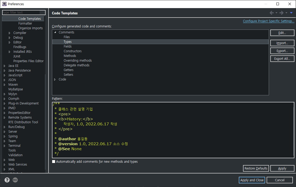This screenshot has width=296, height=187.
Task: Click the Eclipse Preferences window icon
Action: pyautogui.click(x=4, y=4)
